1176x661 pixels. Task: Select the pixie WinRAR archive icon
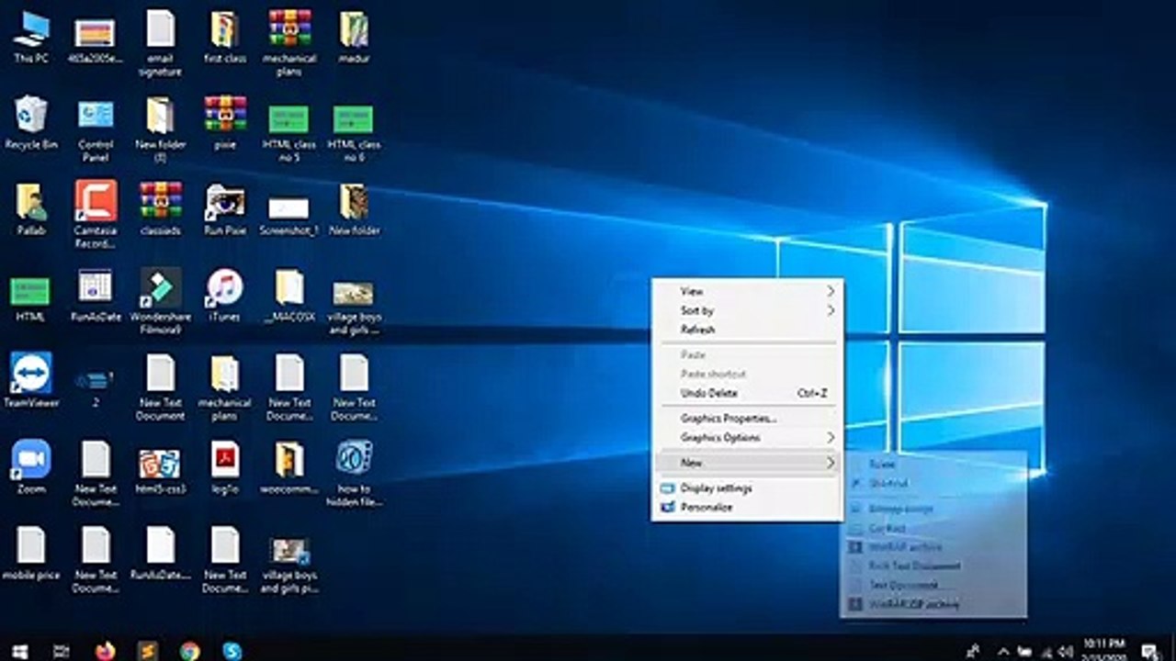click(224, 123)
